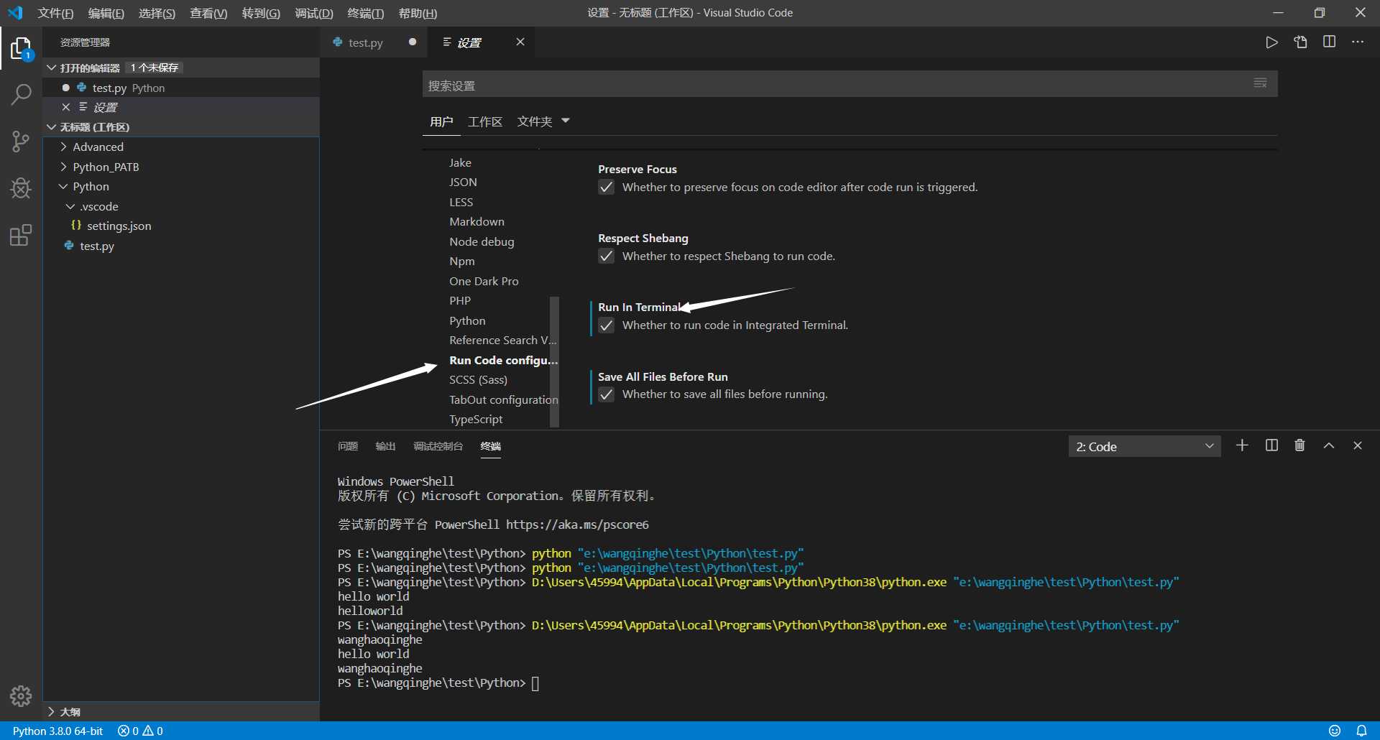Select the TypeScript settings category

(x=476, y=419)
